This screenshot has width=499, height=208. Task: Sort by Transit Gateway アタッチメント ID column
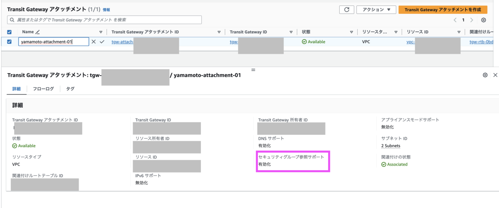(219, 32)
